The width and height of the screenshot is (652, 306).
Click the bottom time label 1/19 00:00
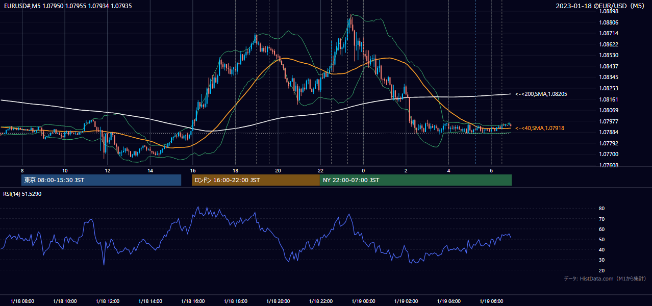coord(363,301)
